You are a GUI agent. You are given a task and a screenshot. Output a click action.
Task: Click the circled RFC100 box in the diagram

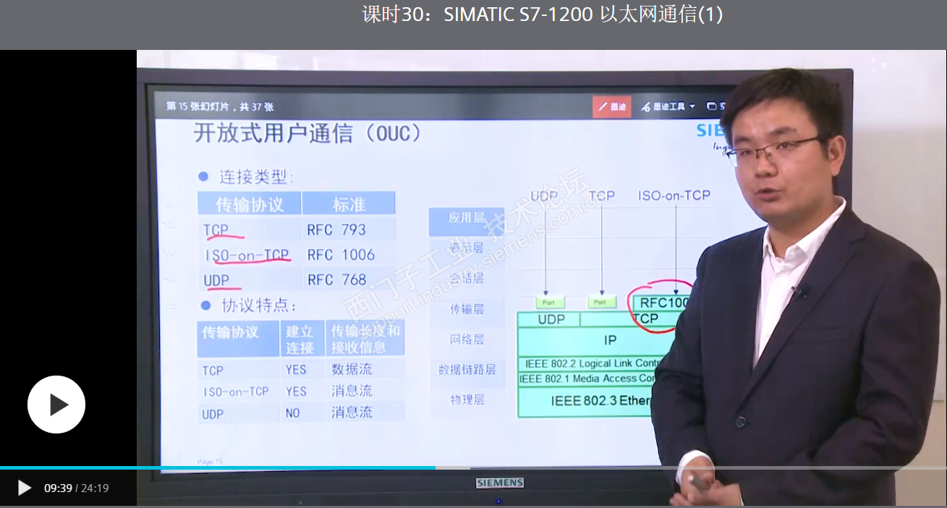[663, 303]
